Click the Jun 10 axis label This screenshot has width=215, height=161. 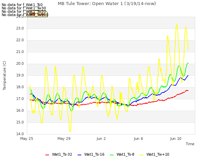(x=176, y=139)
